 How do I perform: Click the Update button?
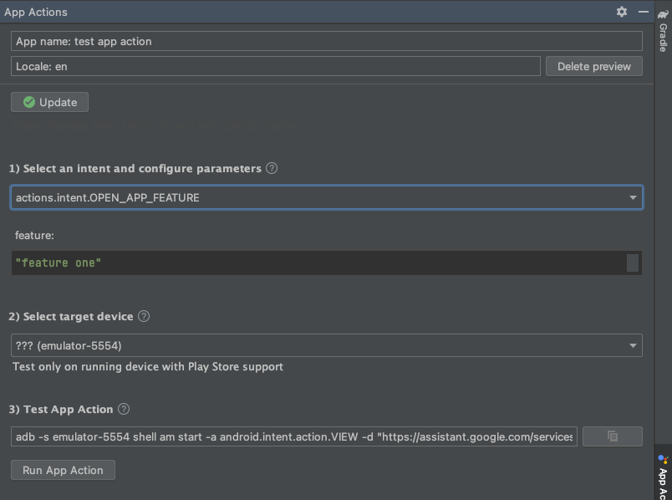[49, 102]
